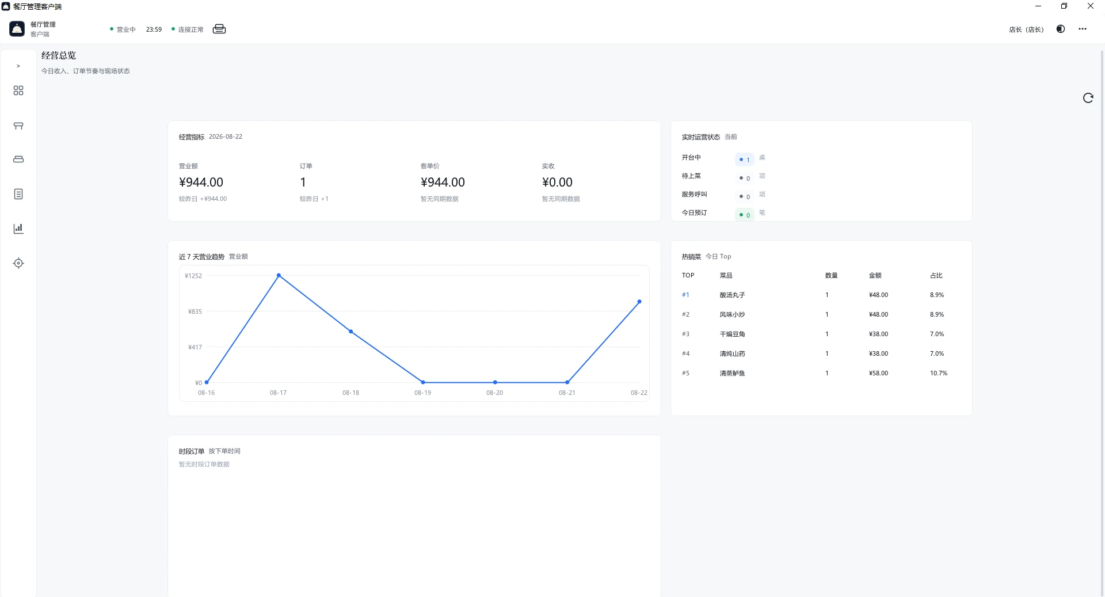Toggle the dark/light theme icon
1105x597 pixels.
tap(1061, 29)
